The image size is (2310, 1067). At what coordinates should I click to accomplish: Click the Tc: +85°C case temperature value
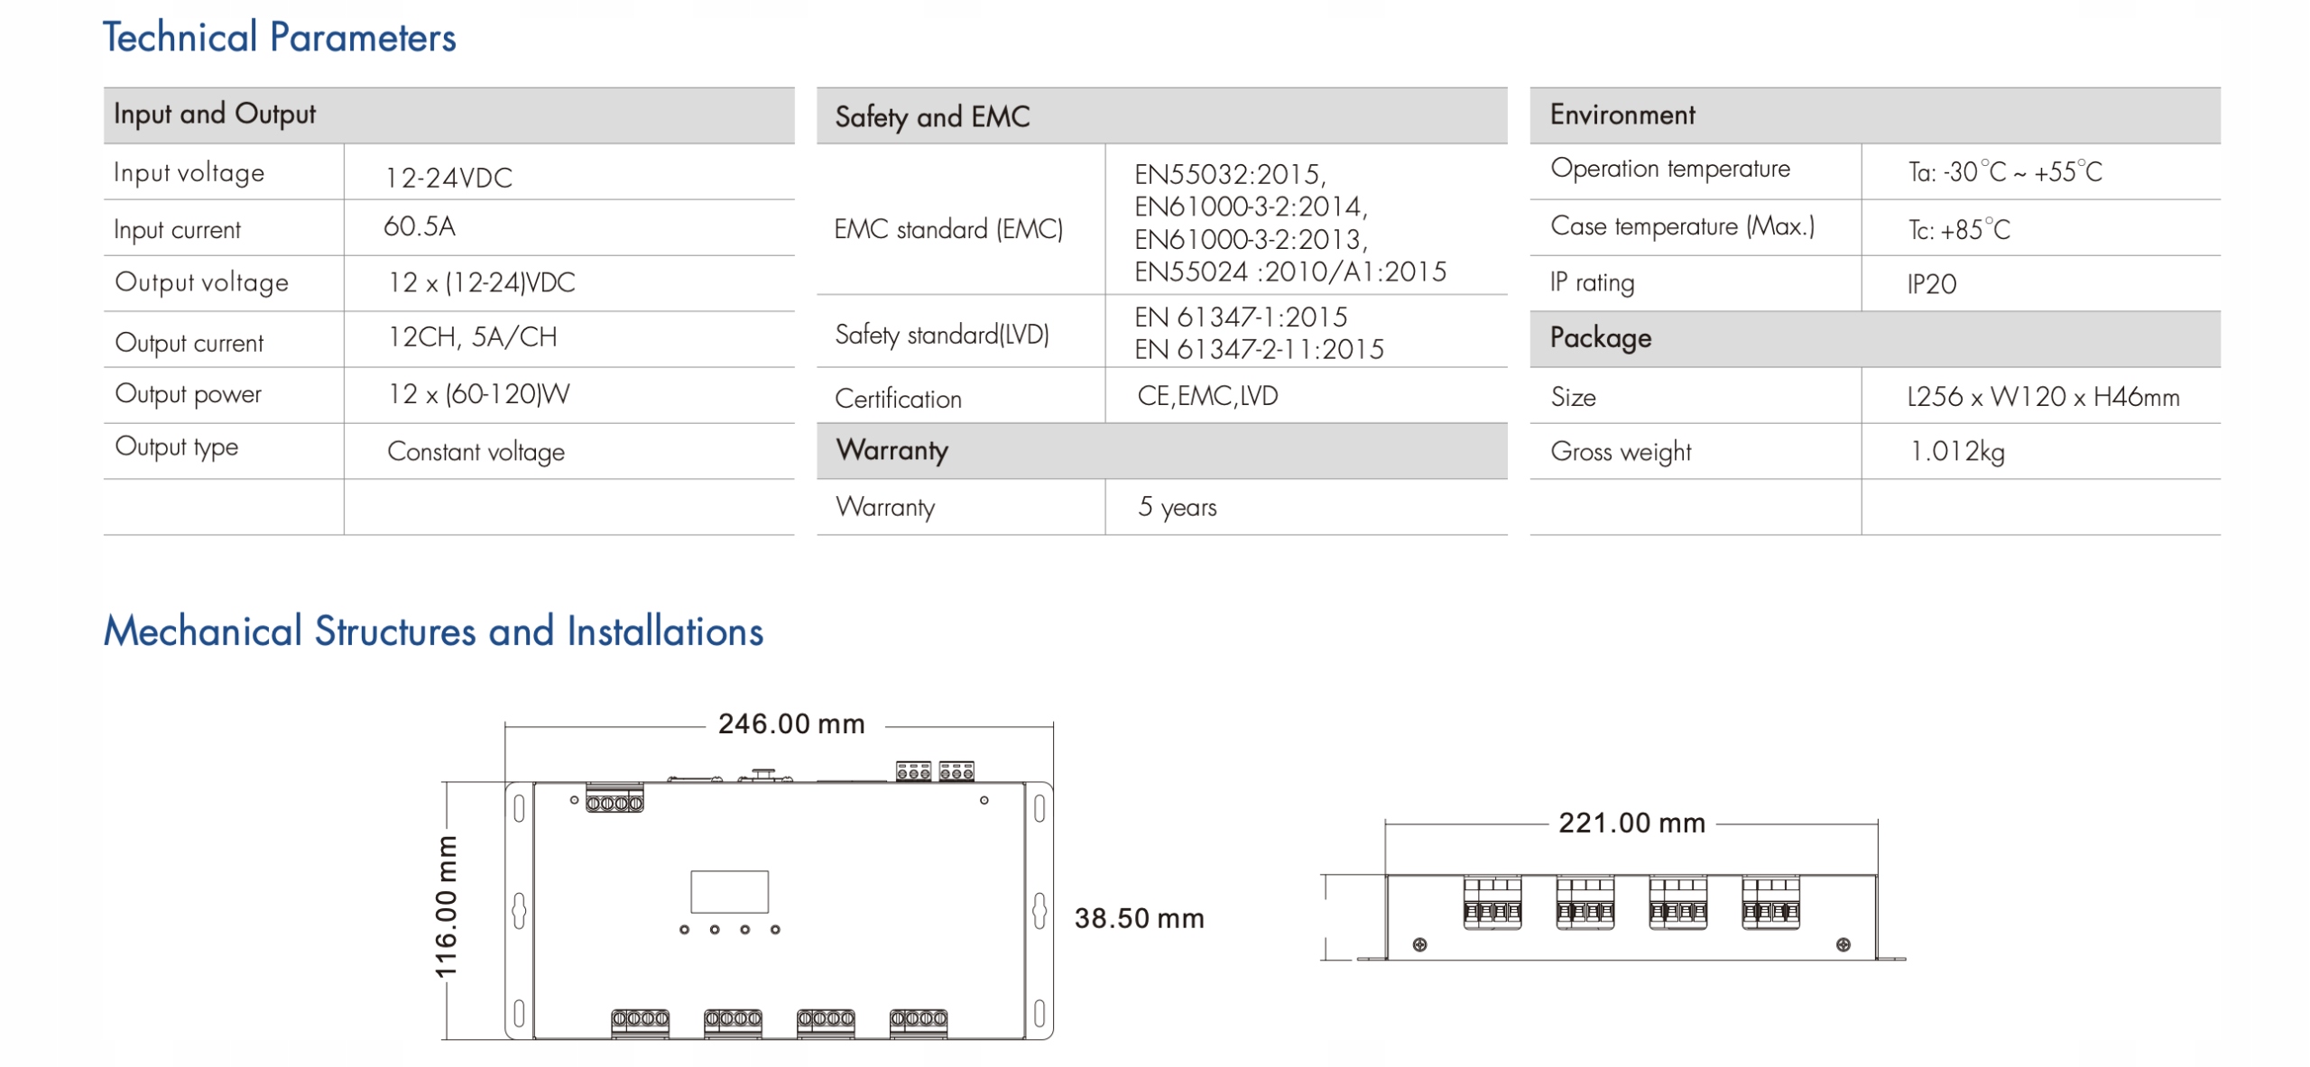click(x=1959, y=230)
